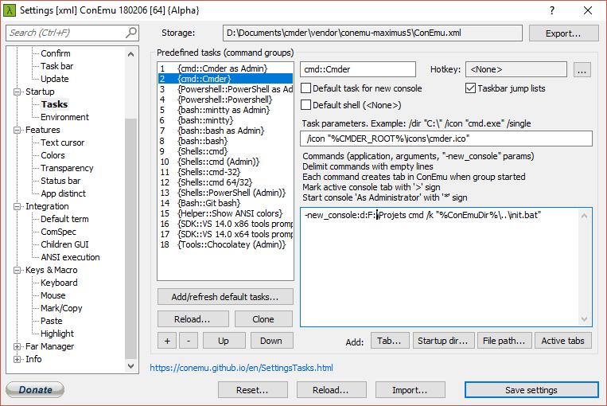Collapse the Integration tree node
The height and width of the screenshot is (406, 607).
point(17,206)
